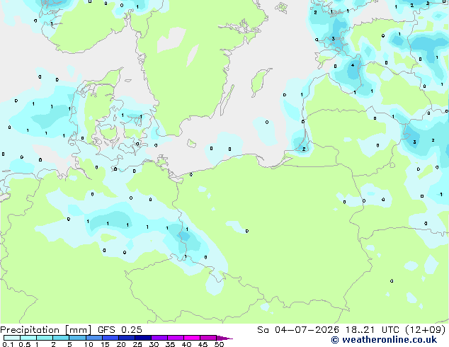Viewport: 449px width, 347px height.
Task: Select the 45 to 50 mm legend swatch
Action: coord(208,338)
